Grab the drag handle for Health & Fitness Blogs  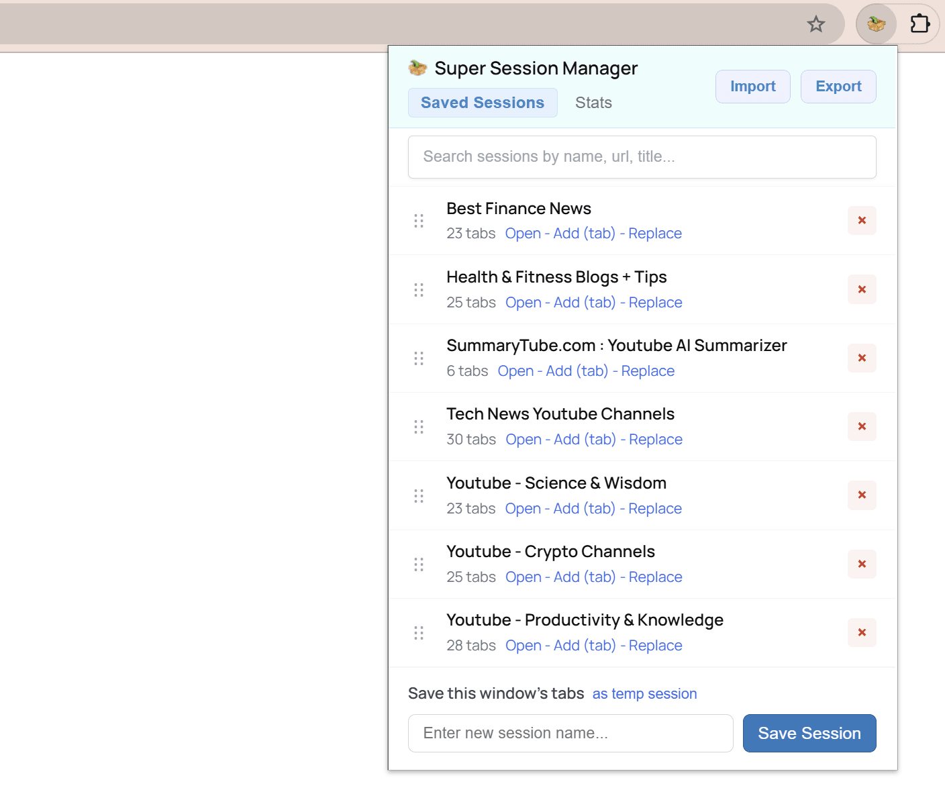pyautogui.click(x=419, y=289)
